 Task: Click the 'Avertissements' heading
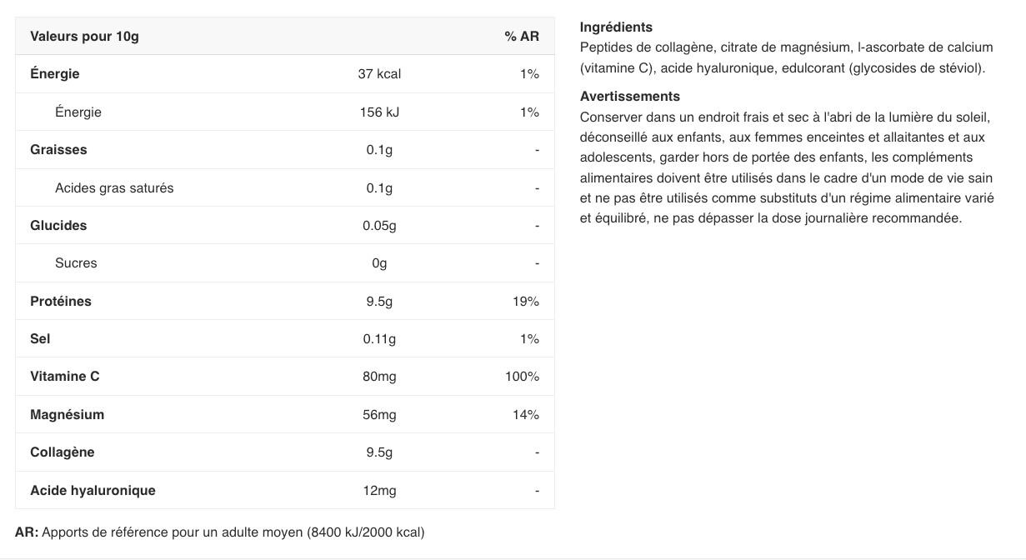tap(630, 96)
